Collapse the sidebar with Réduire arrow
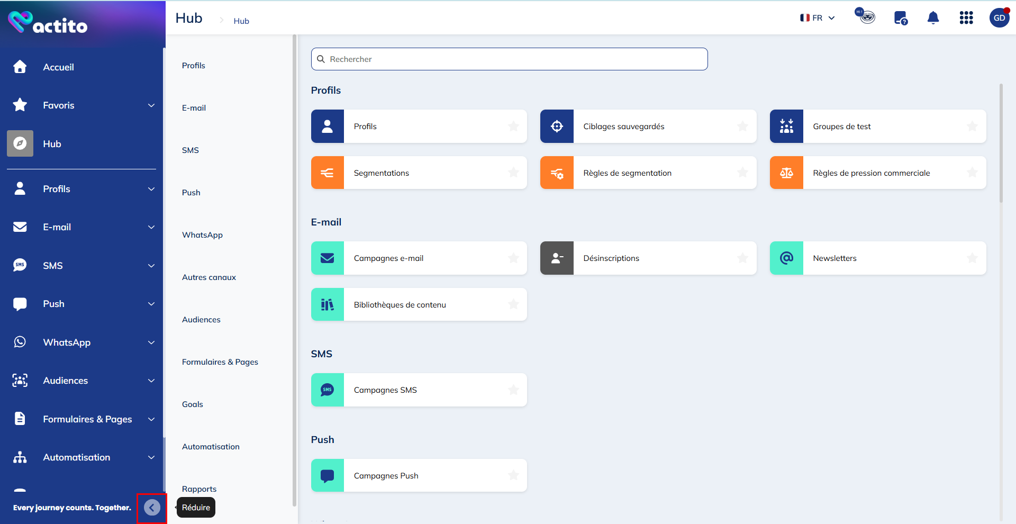1016x524 pixels. (x=152, y=508)
